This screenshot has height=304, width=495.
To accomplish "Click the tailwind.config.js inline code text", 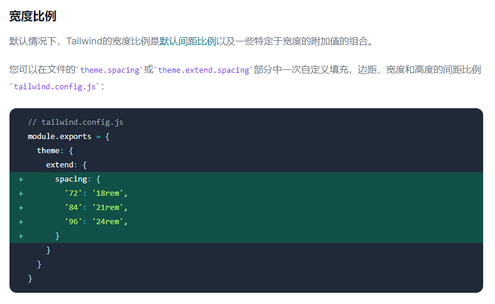I will [55, 87].
